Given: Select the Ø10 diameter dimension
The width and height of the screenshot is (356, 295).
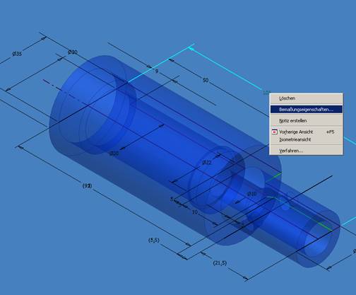Looking at the screenshot, I should pyautogui.click(x=251, y=194).
